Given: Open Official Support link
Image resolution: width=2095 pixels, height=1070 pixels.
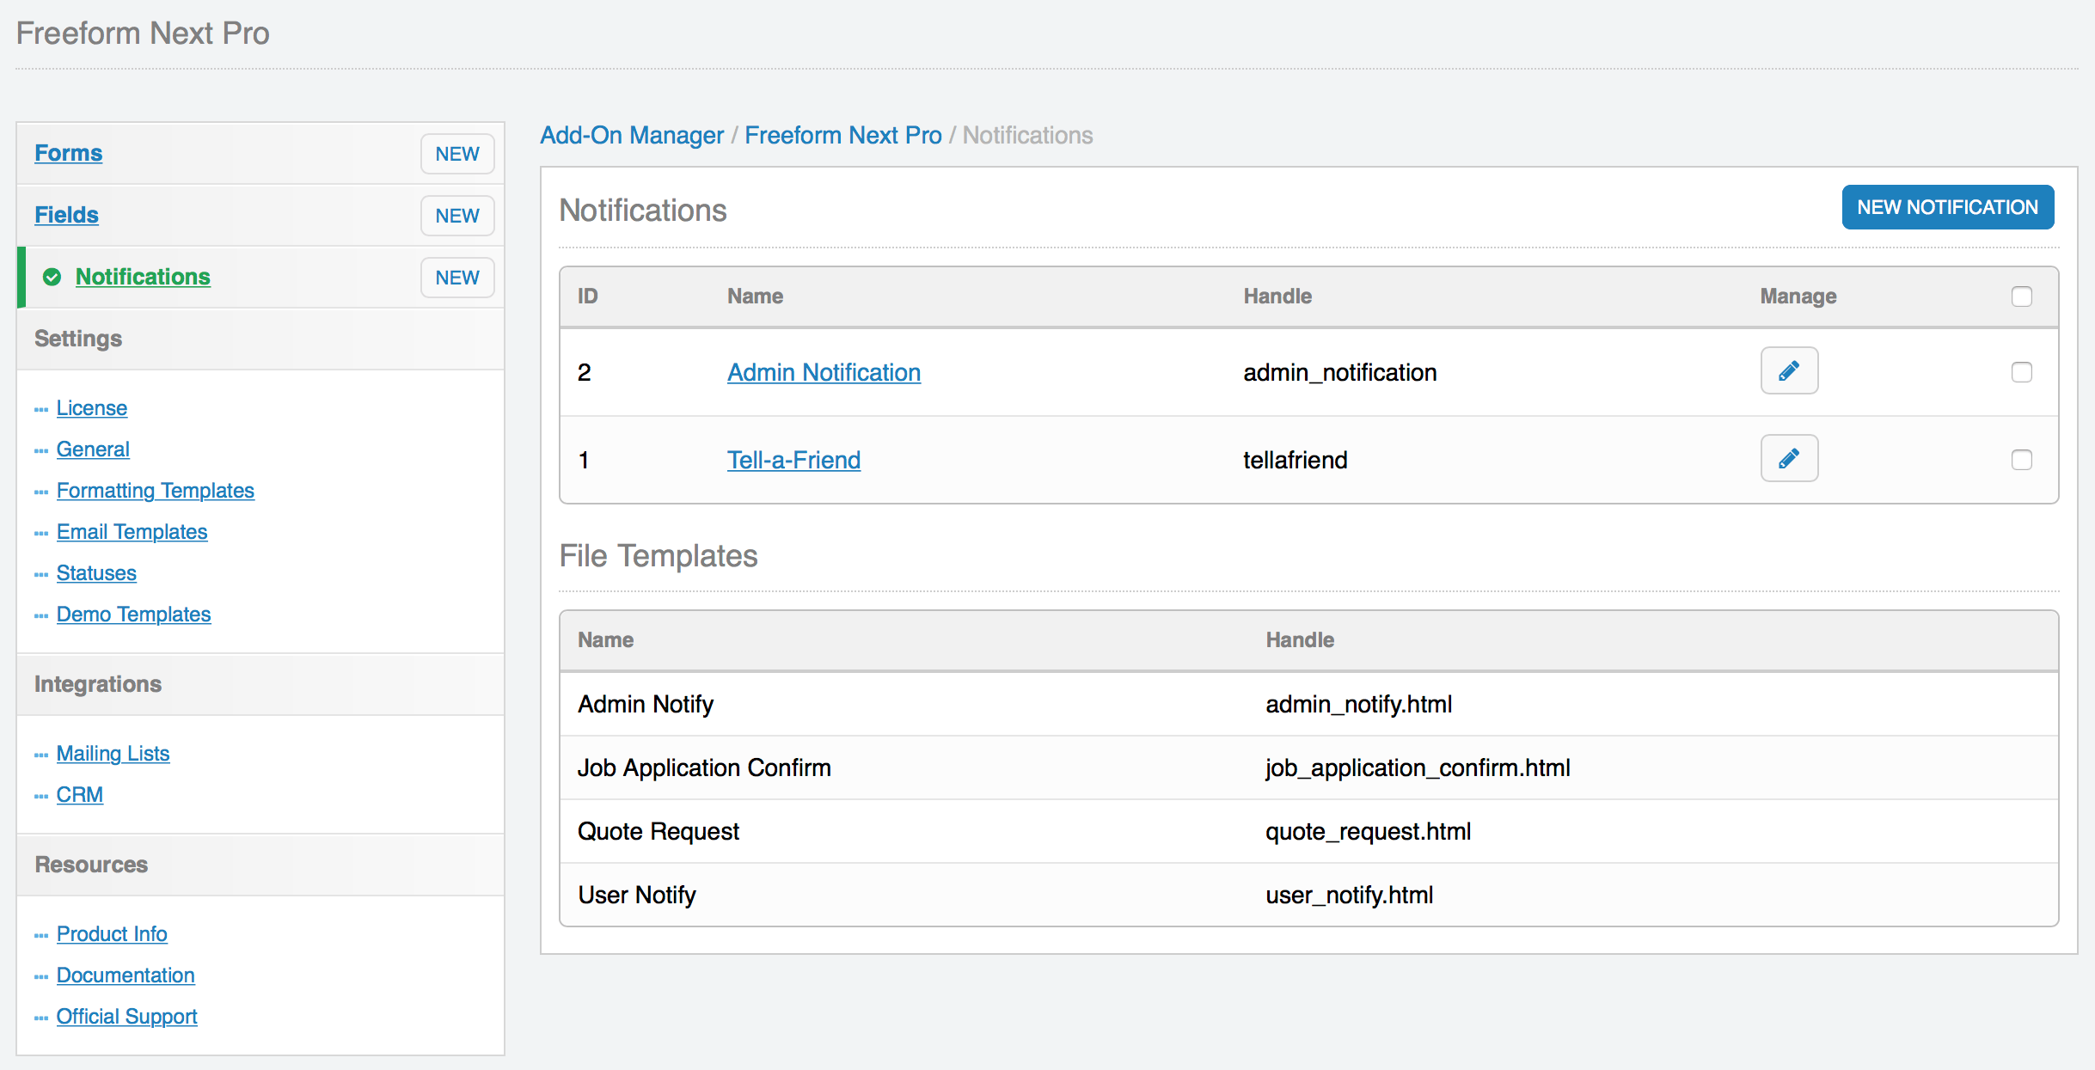Looking at the screenshot, I should coord(126,1017).
